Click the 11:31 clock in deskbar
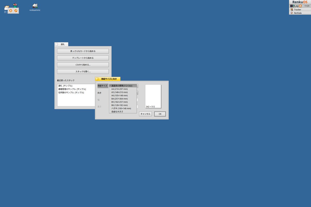Image resolution: width=311 pixels, height=207 pixels. point(307,6)
